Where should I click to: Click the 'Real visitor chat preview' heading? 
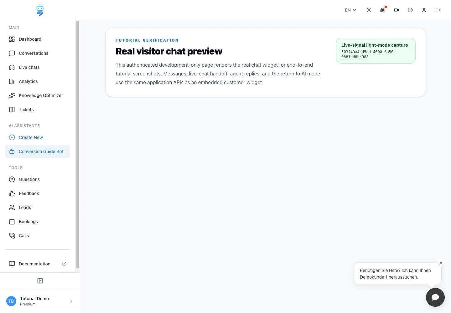pyautogui.click(x=169, y=51)
